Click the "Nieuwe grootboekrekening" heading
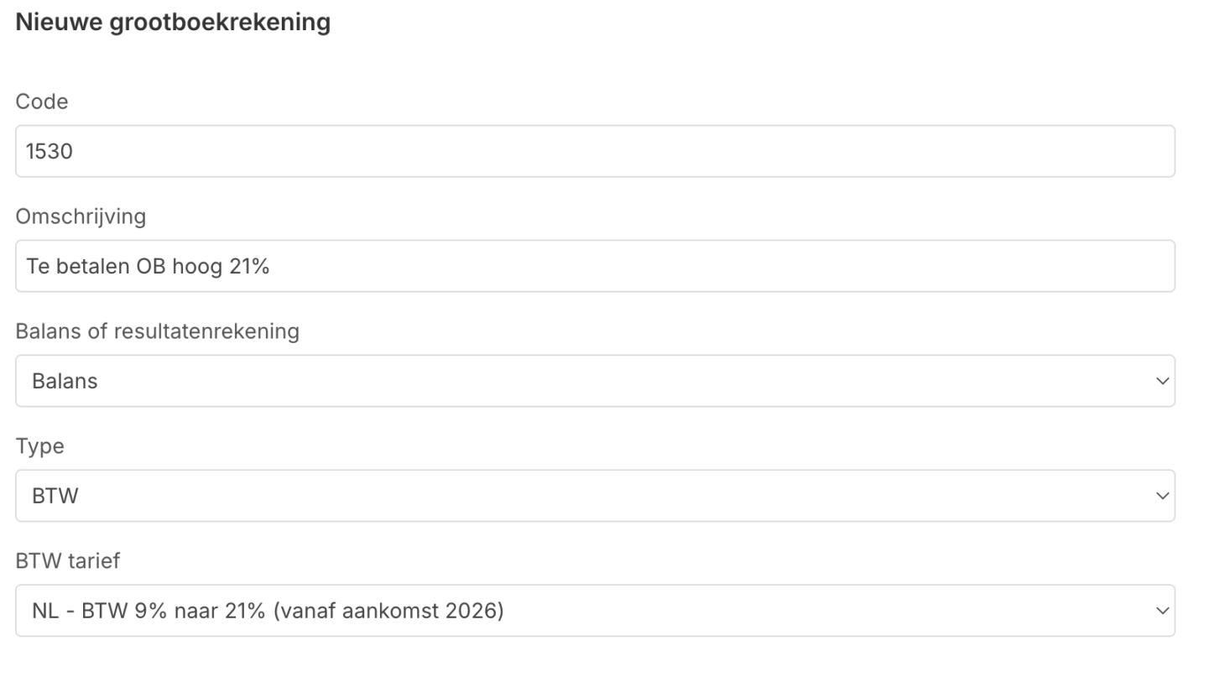 [x=173, y=22]
